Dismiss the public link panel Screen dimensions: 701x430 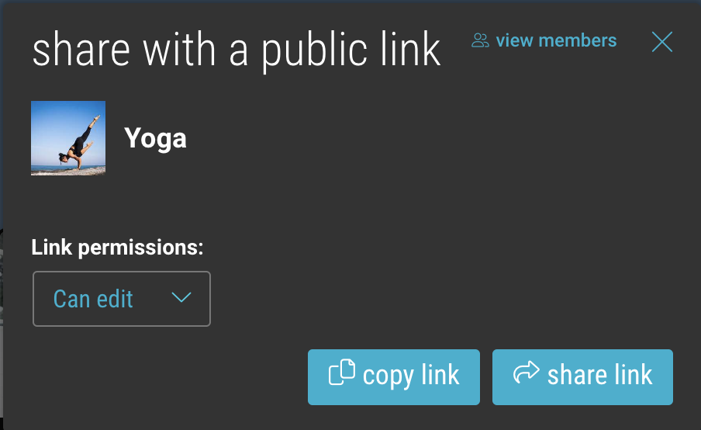[x=661, y=42]
